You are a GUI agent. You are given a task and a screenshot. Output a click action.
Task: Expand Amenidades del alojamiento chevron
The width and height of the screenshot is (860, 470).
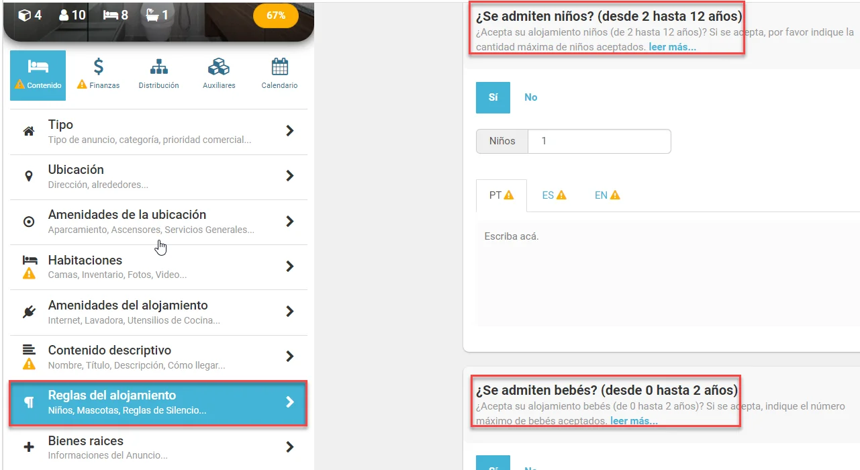290,312
